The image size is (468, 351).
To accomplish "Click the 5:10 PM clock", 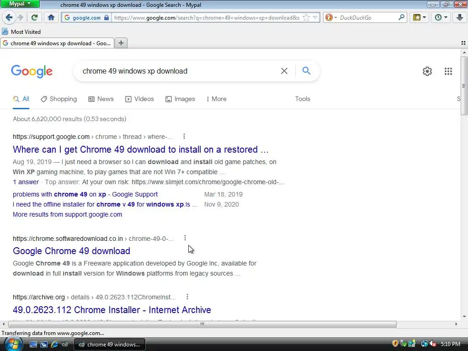I will point(450,344).
